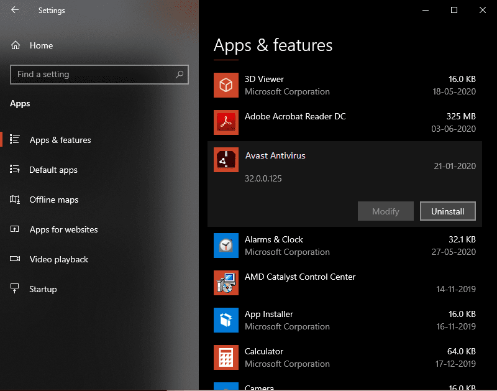497x391 pixels.
Task: Click the back arrow in Settings
Action: (15, 10)
